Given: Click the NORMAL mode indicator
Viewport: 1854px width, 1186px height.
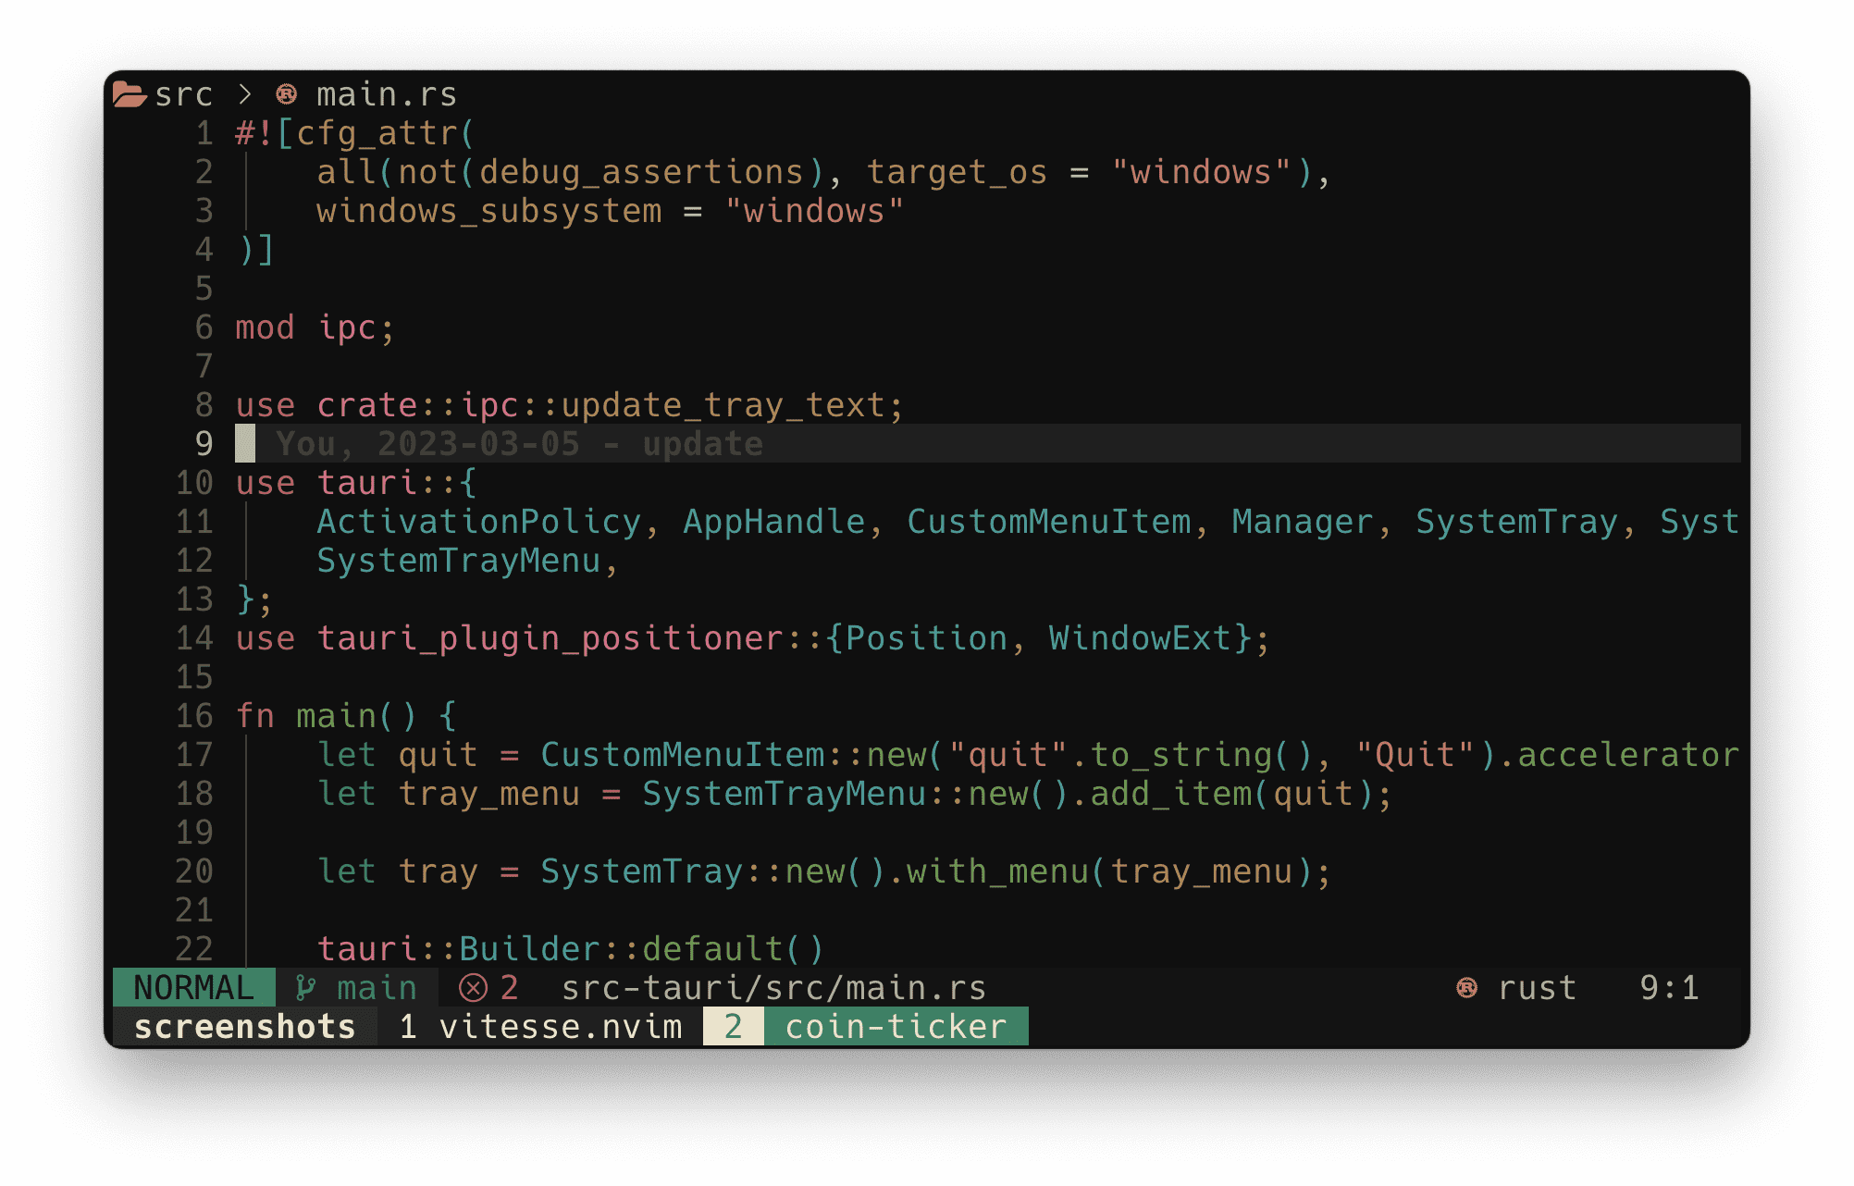Looking at the screenshot, I should (x=193, y=988).
